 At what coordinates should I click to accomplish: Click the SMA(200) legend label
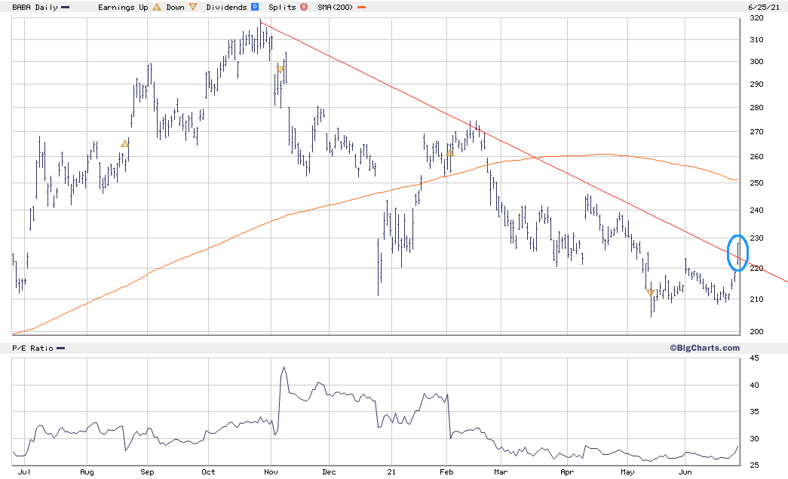coord(336,7)
